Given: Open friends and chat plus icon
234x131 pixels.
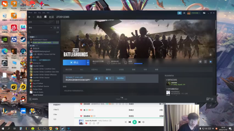Looking at the screenshot, I should coord(212,99).
